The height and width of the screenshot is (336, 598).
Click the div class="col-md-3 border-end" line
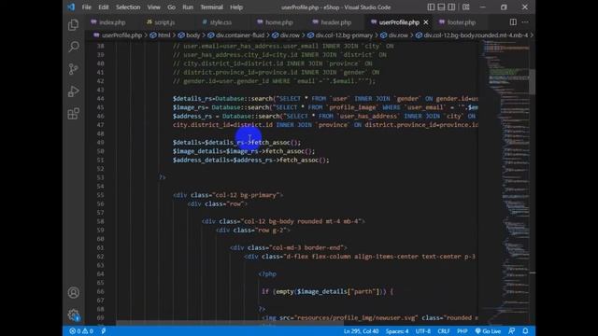(289, 247)
